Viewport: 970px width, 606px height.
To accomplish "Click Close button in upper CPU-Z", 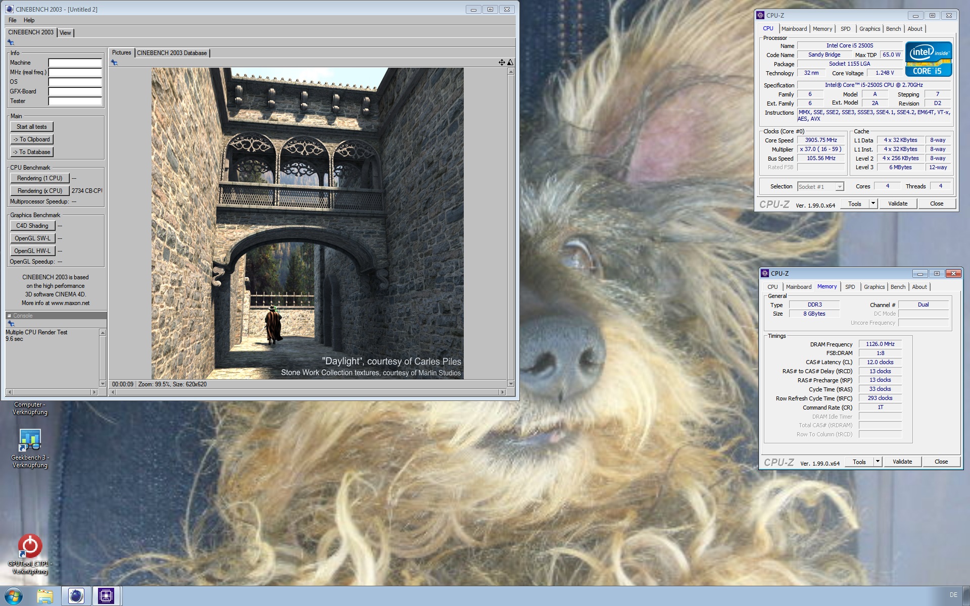I will [x=937, y=204].
